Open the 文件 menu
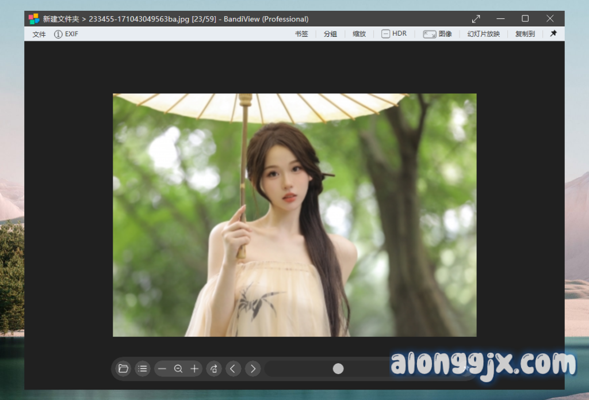This screenshot has height=400, width=589. point(38,35)
